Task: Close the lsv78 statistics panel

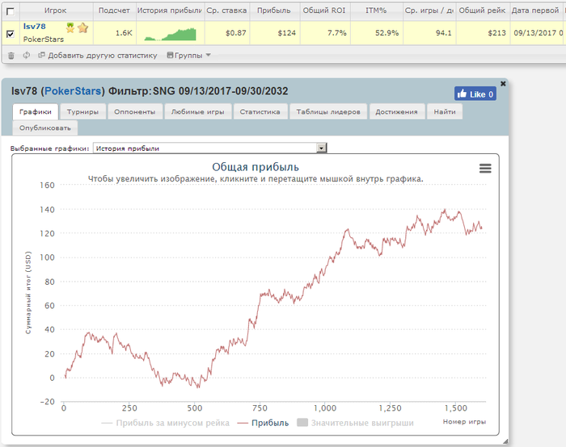Action: point(503,84)
